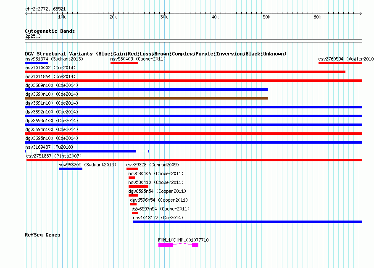
Task: Click the nsv3169487 blue bar with whiskers
Action: 88,151
